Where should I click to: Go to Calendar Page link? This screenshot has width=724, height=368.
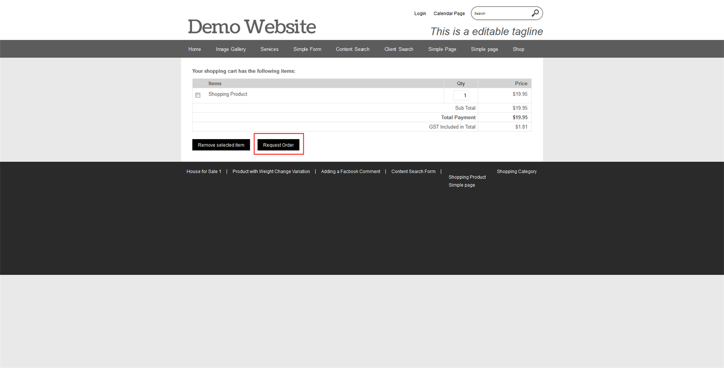(449, 13)
